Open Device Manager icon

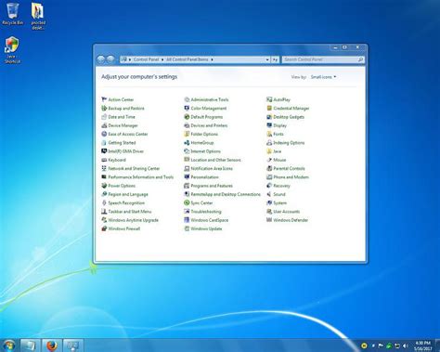coord(104,125)
